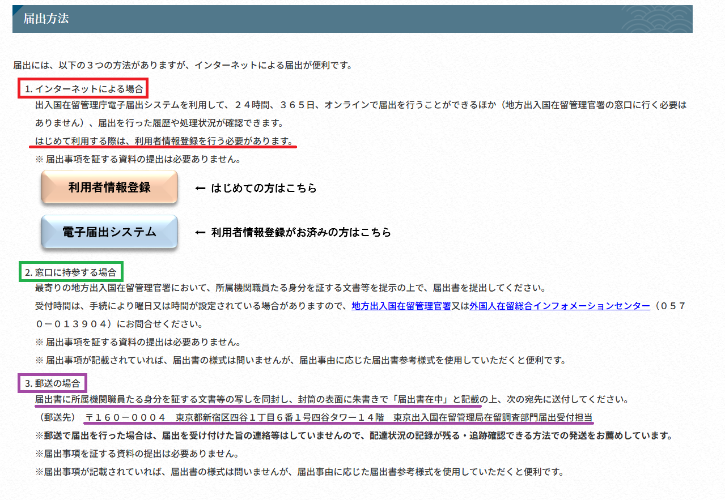Click the intro sentence about ３つの方法
Screen dimensions: 725x500
(183, 65)
